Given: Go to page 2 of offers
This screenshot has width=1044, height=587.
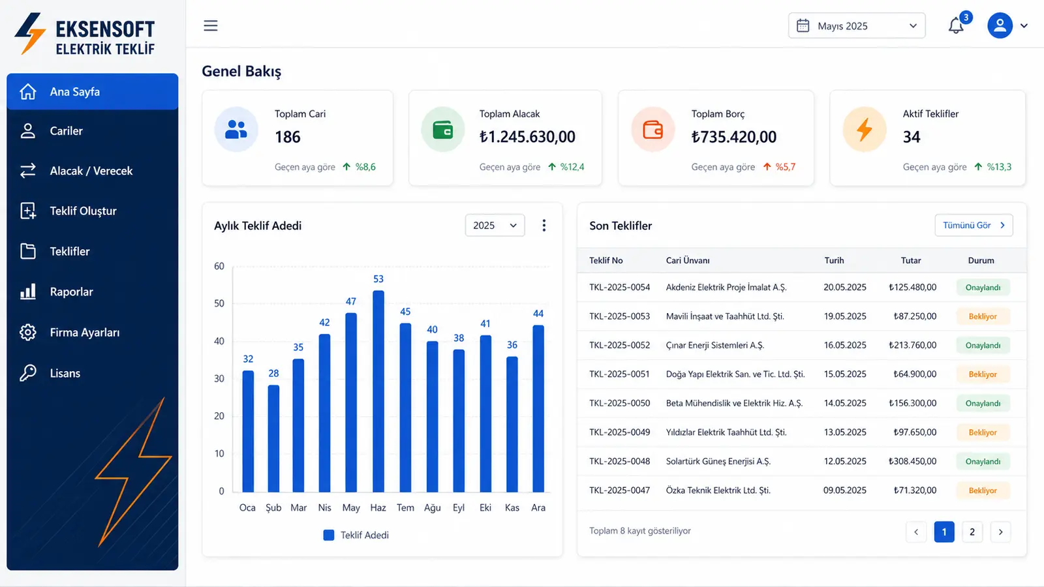Looking at the screenshot, I should tap(972, 532).
